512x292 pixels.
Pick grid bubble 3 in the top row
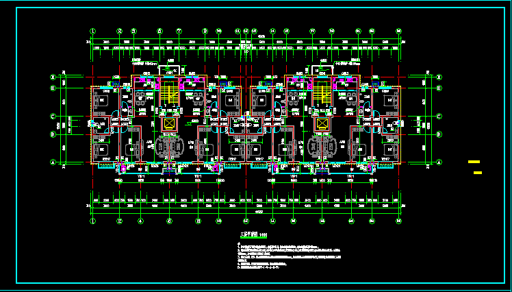point(133,32)
